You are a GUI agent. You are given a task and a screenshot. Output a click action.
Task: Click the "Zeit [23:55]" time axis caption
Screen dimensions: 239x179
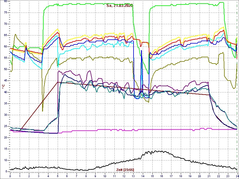pyautogui.click(x=125, y=169)
